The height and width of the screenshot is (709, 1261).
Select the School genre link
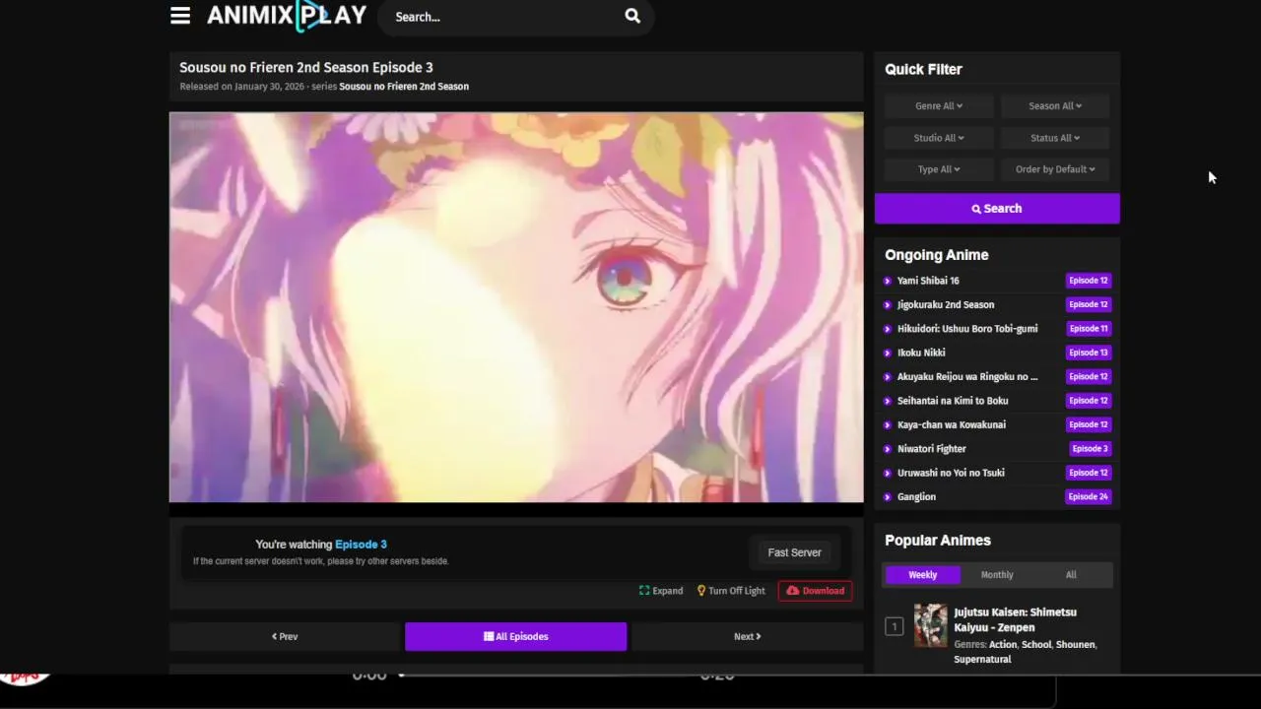click(1036, 645)
